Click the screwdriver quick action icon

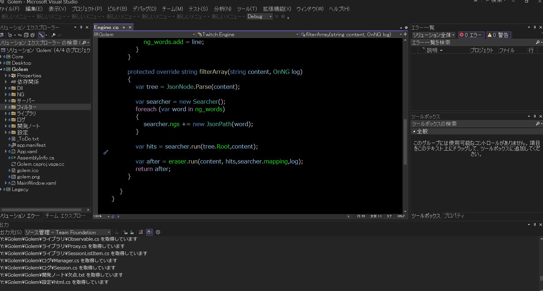point(106,152)
